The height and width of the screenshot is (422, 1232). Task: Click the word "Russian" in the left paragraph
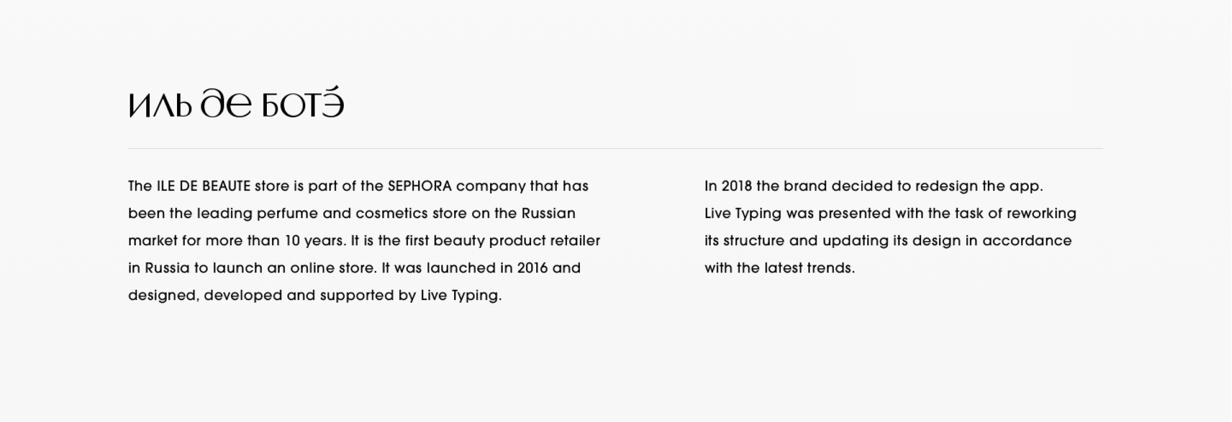coord(549,214)
